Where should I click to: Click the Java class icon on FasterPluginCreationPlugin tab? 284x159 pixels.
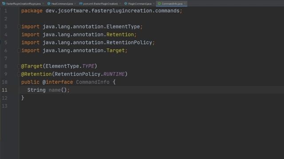click(4, 4)
